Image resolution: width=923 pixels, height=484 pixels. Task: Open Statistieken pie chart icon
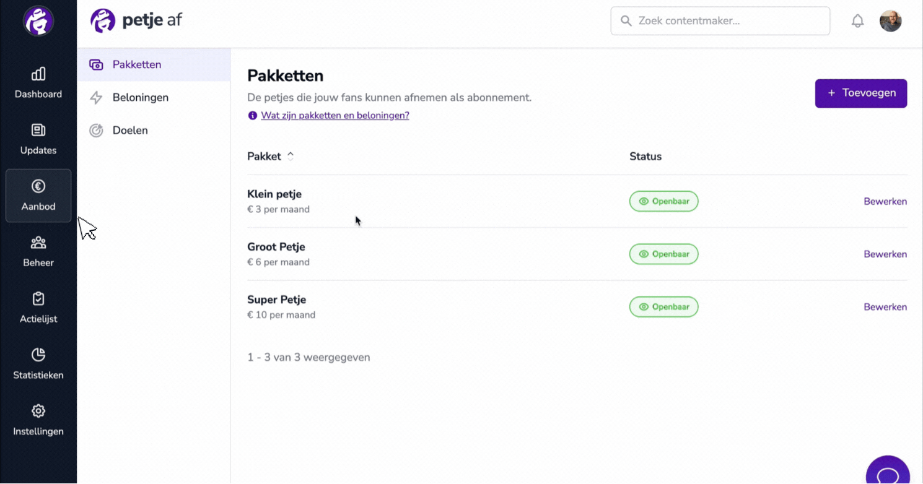pyautogui.click(x=38, y=355)
